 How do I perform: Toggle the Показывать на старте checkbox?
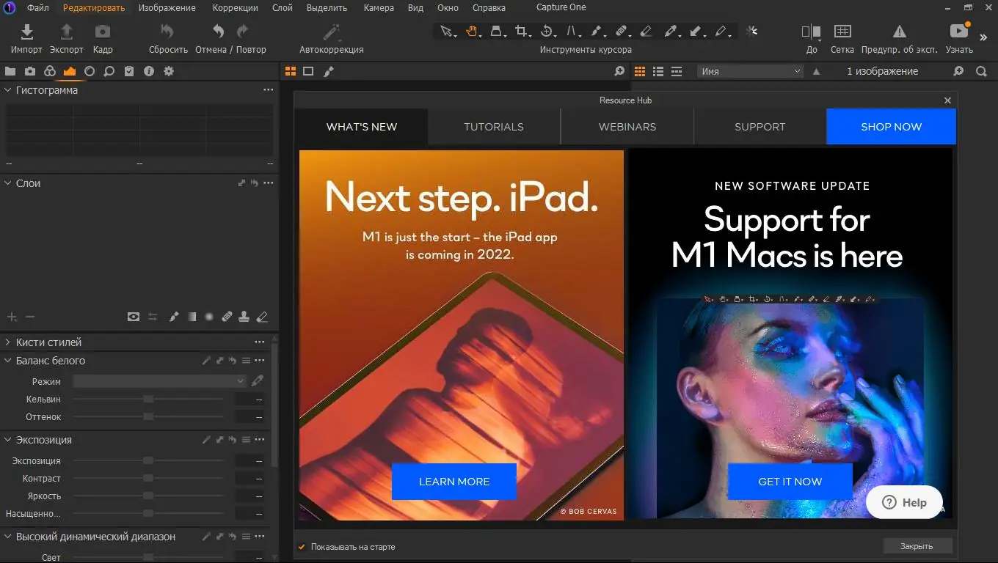coord(302,547)
